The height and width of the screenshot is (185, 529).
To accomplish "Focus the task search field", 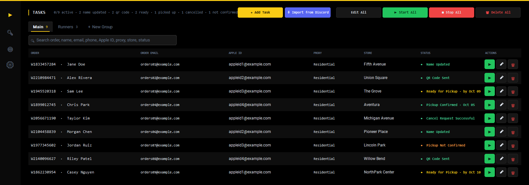I will point(103,40).
